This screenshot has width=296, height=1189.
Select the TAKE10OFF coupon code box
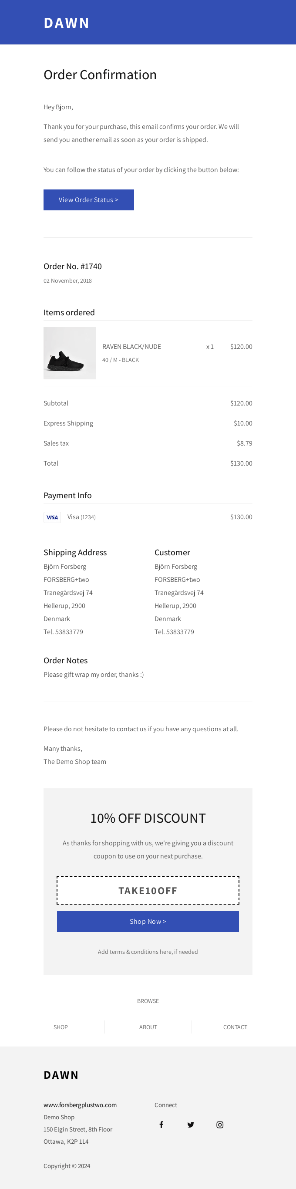pyautogui.click(x=148, y=890)
